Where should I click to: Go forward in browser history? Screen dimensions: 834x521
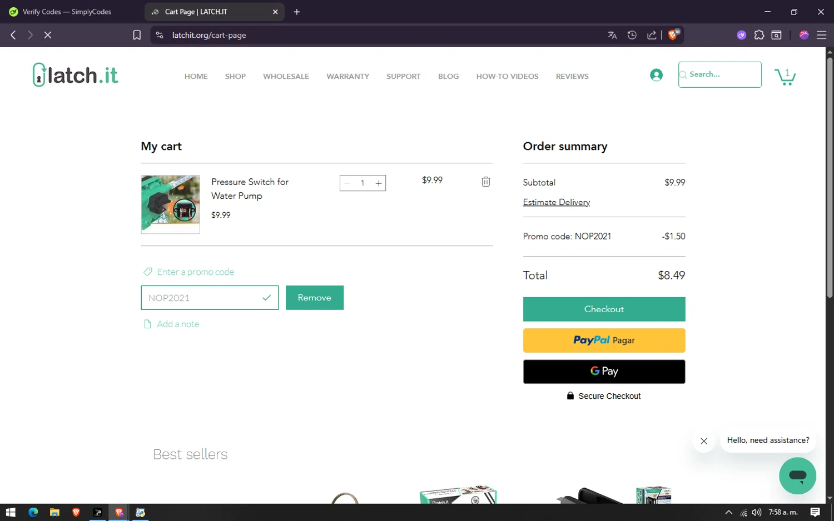[30, 35]
